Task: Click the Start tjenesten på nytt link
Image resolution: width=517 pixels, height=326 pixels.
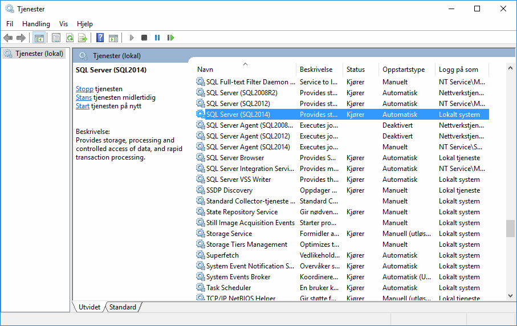Action: pyautogui.click(x=83, y=106)
